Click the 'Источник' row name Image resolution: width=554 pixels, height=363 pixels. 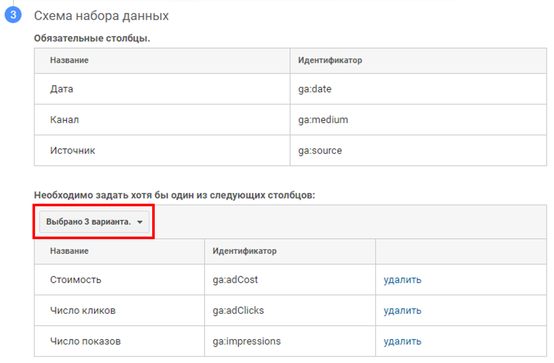pos(72,150)
